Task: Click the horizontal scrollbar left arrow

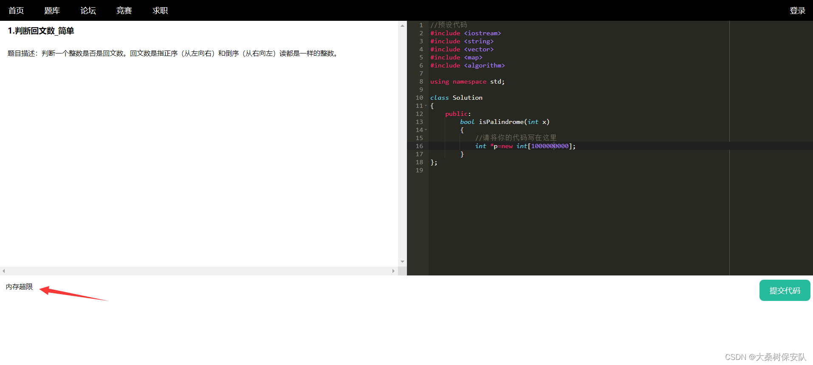Action: (3, 271)
